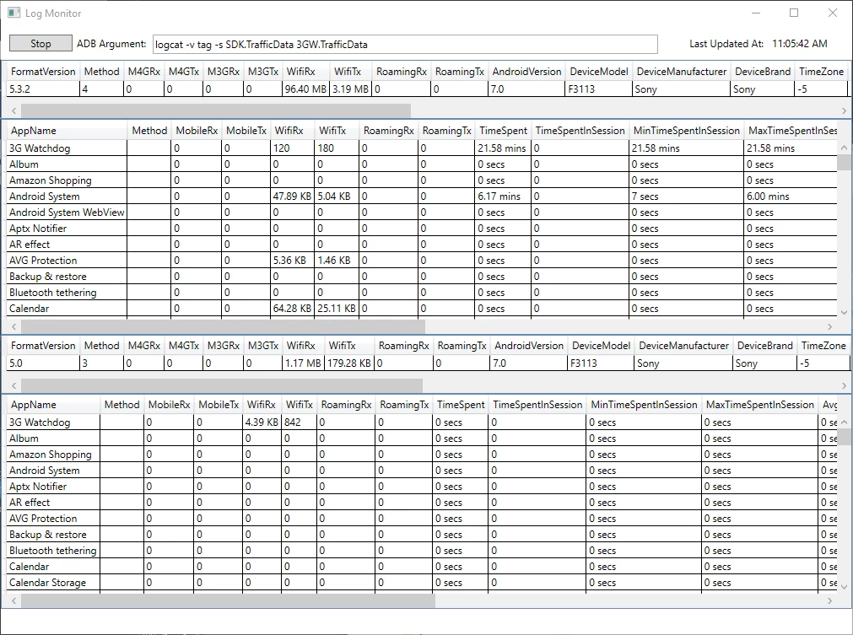Click AppName header in the upper app table

67,131
